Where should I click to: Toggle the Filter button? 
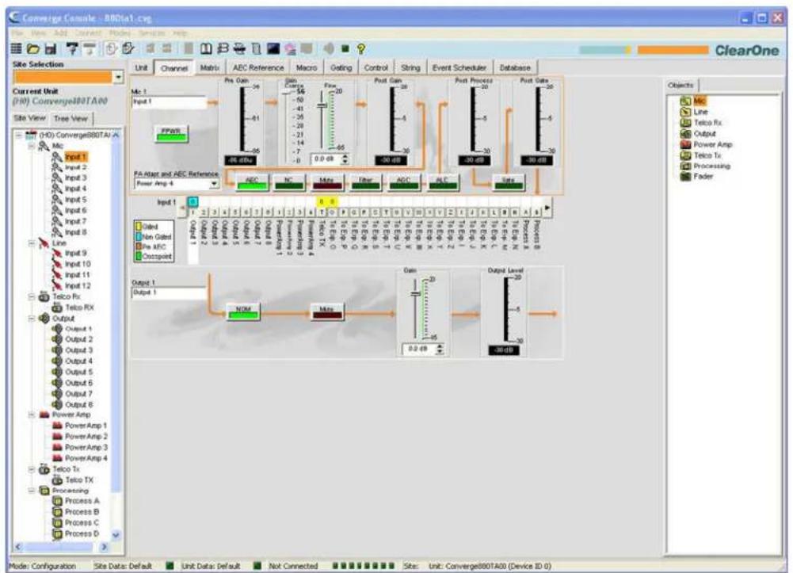pos(365,182)
